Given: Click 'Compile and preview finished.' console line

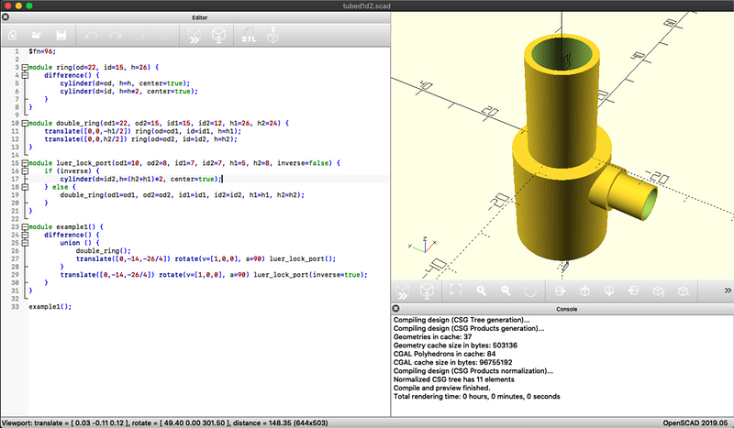Looking at the screenshot, I should point(442,388).
